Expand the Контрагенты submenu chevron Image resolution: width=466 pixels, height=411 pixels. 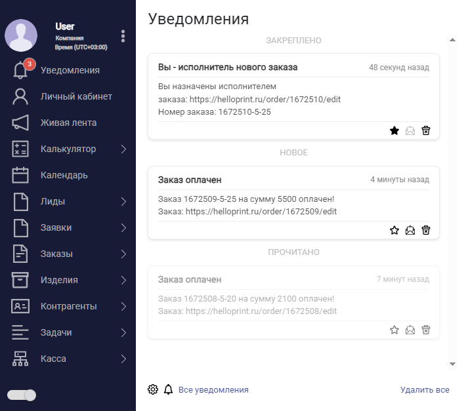click(x=123, y=306)
